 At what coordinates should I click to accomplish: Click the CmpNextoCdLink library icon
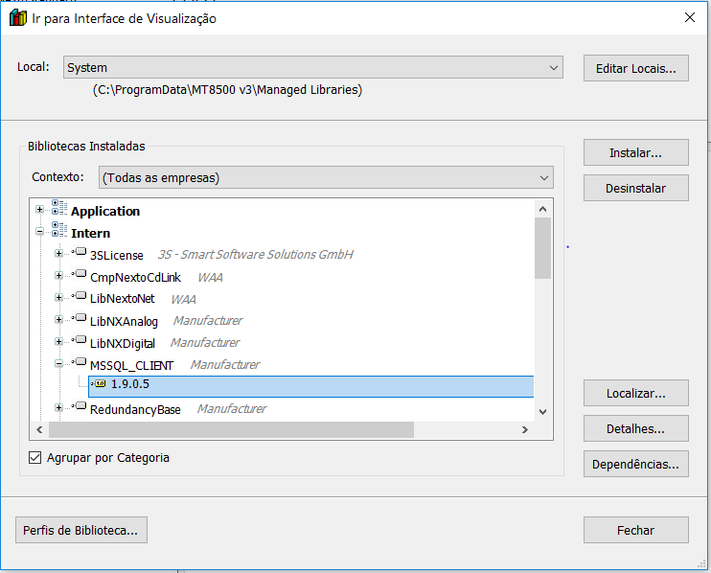click(x=80, y=276)
